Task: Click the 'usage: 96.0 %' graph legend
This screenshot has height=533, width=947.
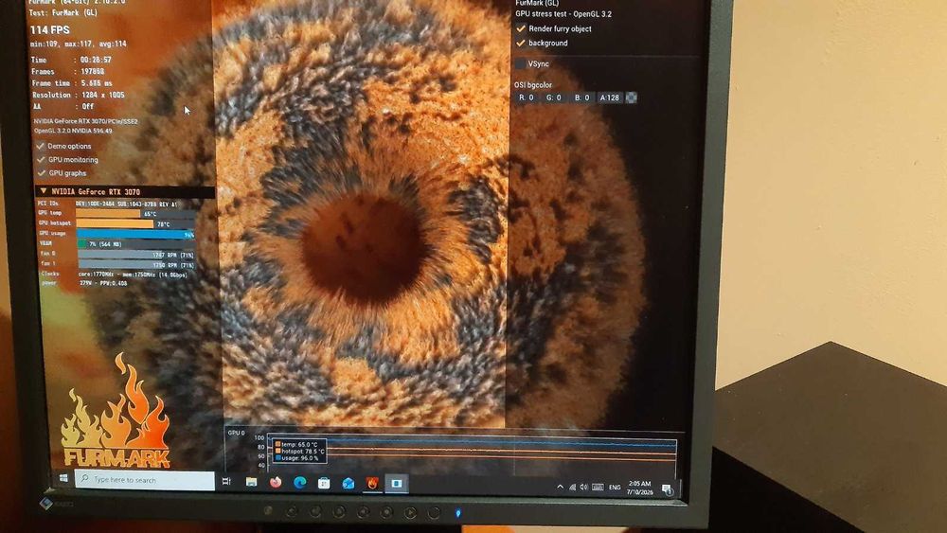Action: [x=297, y=458]
